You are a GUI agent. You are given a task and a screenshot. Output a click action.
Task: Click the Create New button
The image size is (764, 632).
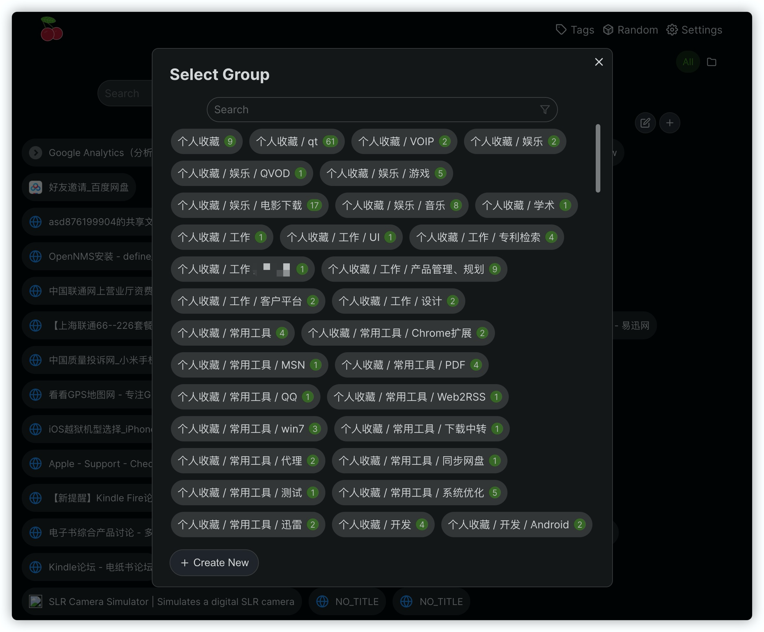(x=214, y=562)
